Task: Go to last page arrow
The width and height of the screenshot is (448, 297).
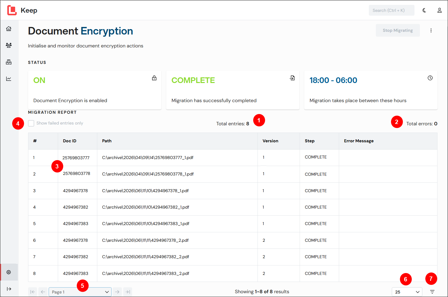Action: click(128, 292)
